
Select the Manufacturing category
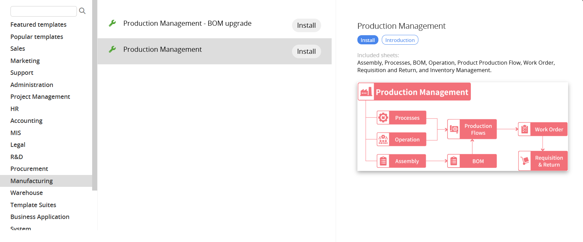(32, 181)
